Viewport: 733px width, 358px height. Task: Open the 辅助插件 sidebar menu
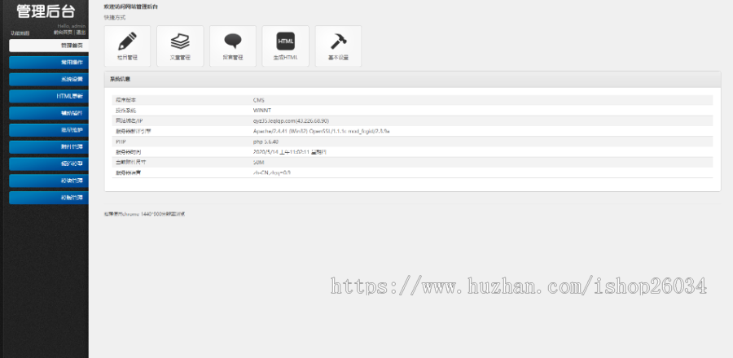pyautogui.click(x=49, y=113)
